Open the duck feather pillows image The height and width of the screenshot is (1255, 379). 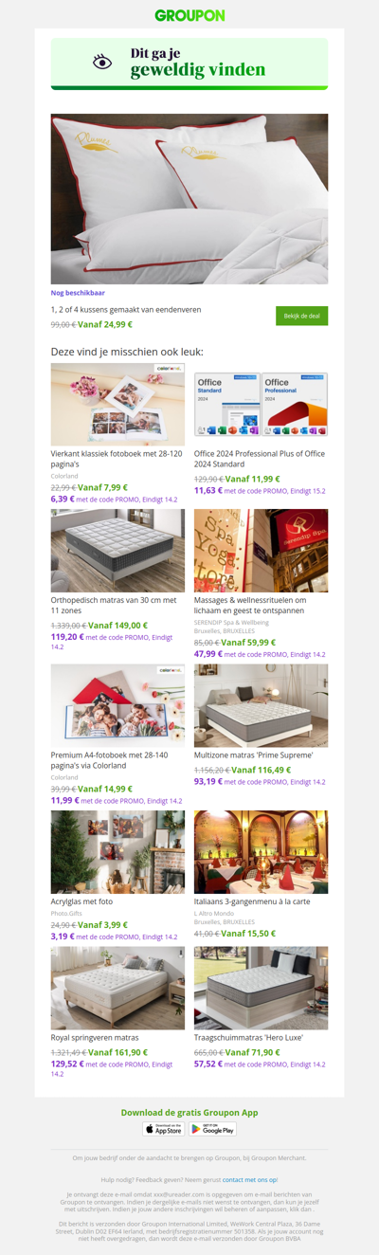(x=189, y=199)
